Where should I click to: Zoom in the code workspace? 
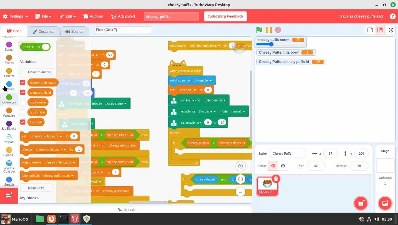[x=241, y=166]
